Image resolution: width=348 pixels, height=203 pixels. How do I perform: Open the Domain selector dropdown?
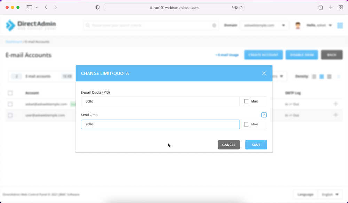pos(264,25)
